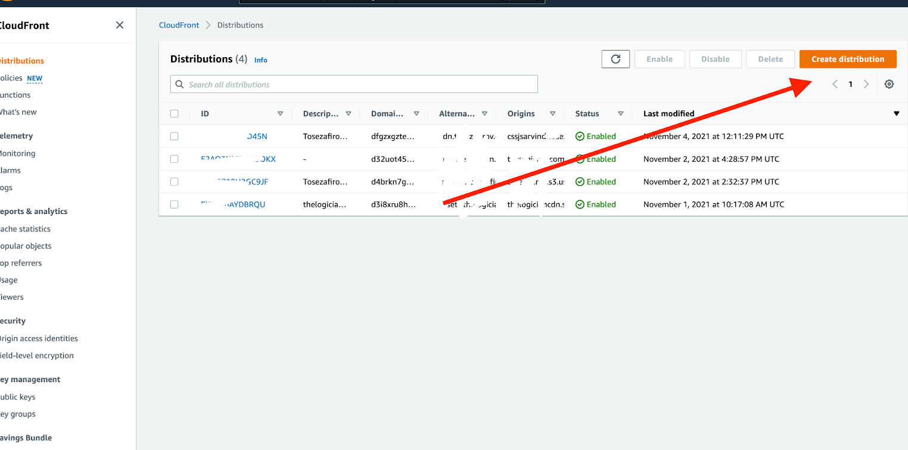Click domain cell d4brkn7g

tap(392, 181)
